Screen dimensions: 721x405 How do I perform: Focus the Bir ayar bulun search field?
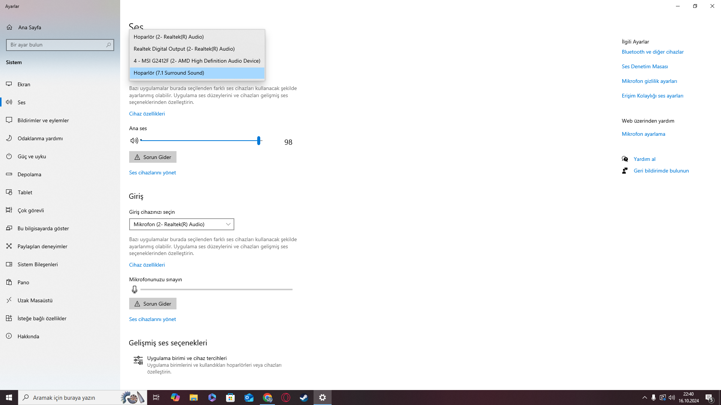[x=56, y=45]
